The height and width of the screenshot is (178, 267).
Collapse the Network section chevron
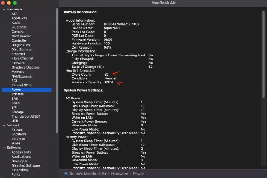pyautogui.click(x=4, y=125)
